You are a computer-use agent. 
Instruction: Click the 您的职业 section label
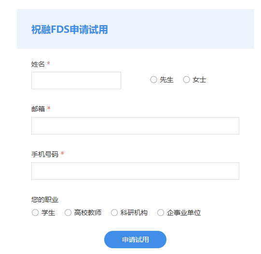click(x=45, y=200)
